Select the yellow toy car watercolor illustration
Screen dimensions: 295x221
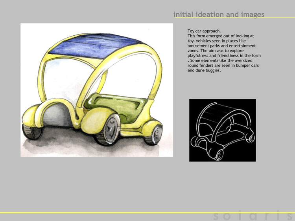tap(97, 90)
